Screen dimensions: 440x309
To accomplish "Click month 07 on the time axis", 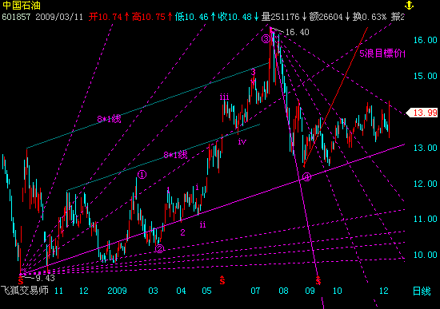I will coord(256,291).
